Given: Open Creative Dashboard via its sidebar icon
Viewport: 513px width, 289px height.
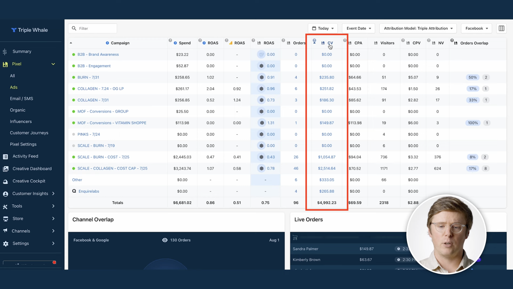Looking at the screenshot, I should pos(5,169).
